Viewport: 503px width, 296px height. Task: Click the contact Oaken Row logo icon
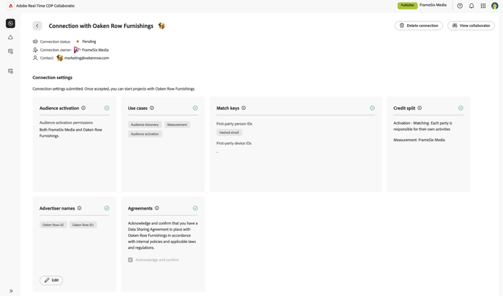point(60,58)
